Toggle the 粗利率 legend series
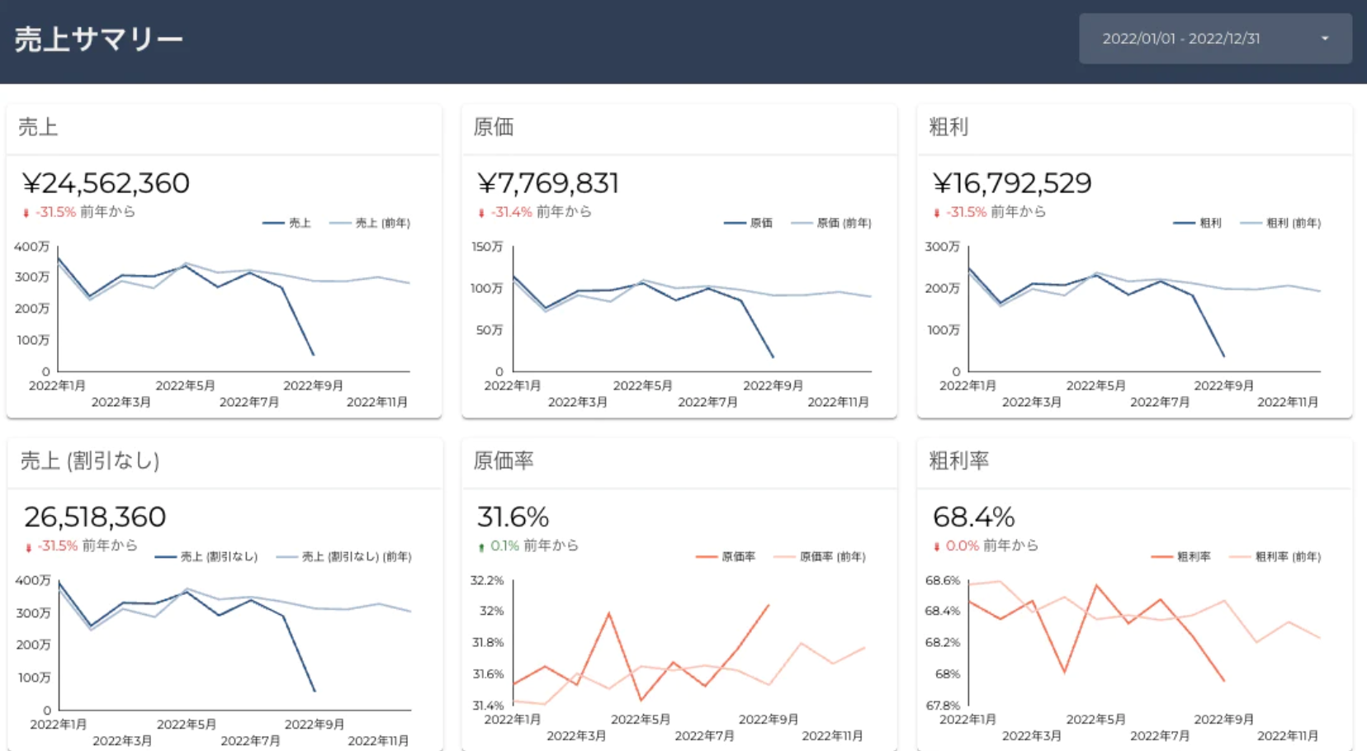1367x751 pixels. pyautogui.click(x=1181, y=557)
